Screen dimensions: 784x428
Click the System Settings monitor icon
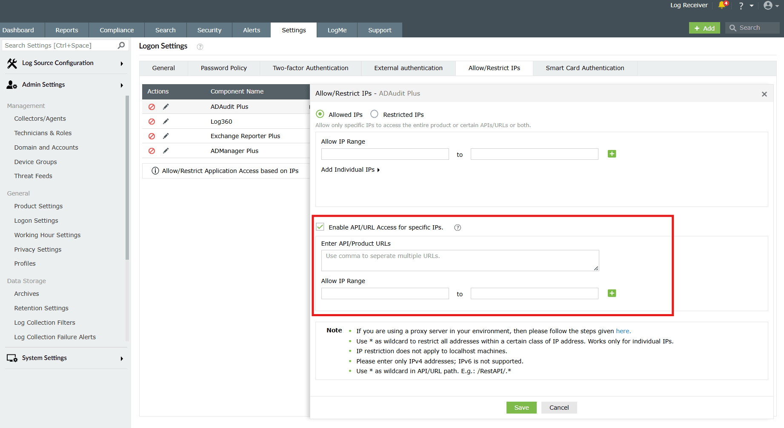coord(12,358)
